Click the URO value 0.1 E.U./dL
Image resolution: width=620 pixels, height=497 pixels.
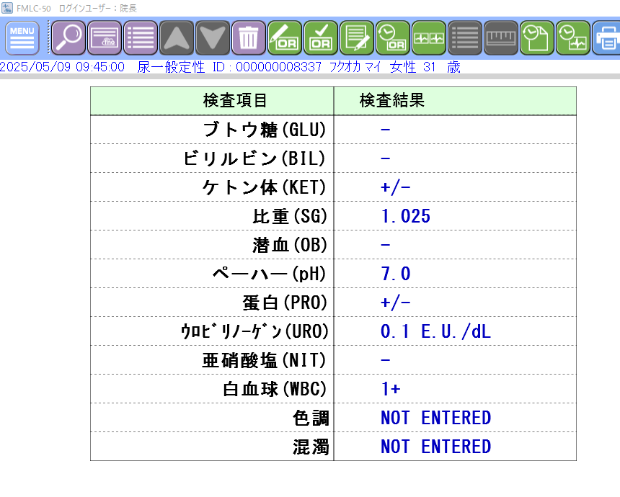[435, 331]
